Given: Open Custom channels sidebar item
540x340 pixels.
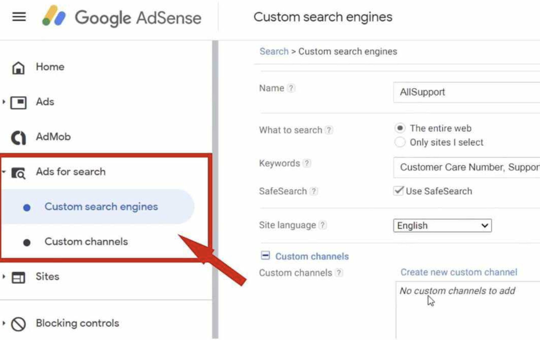Looking at the screenshot, I should [86, 242].
